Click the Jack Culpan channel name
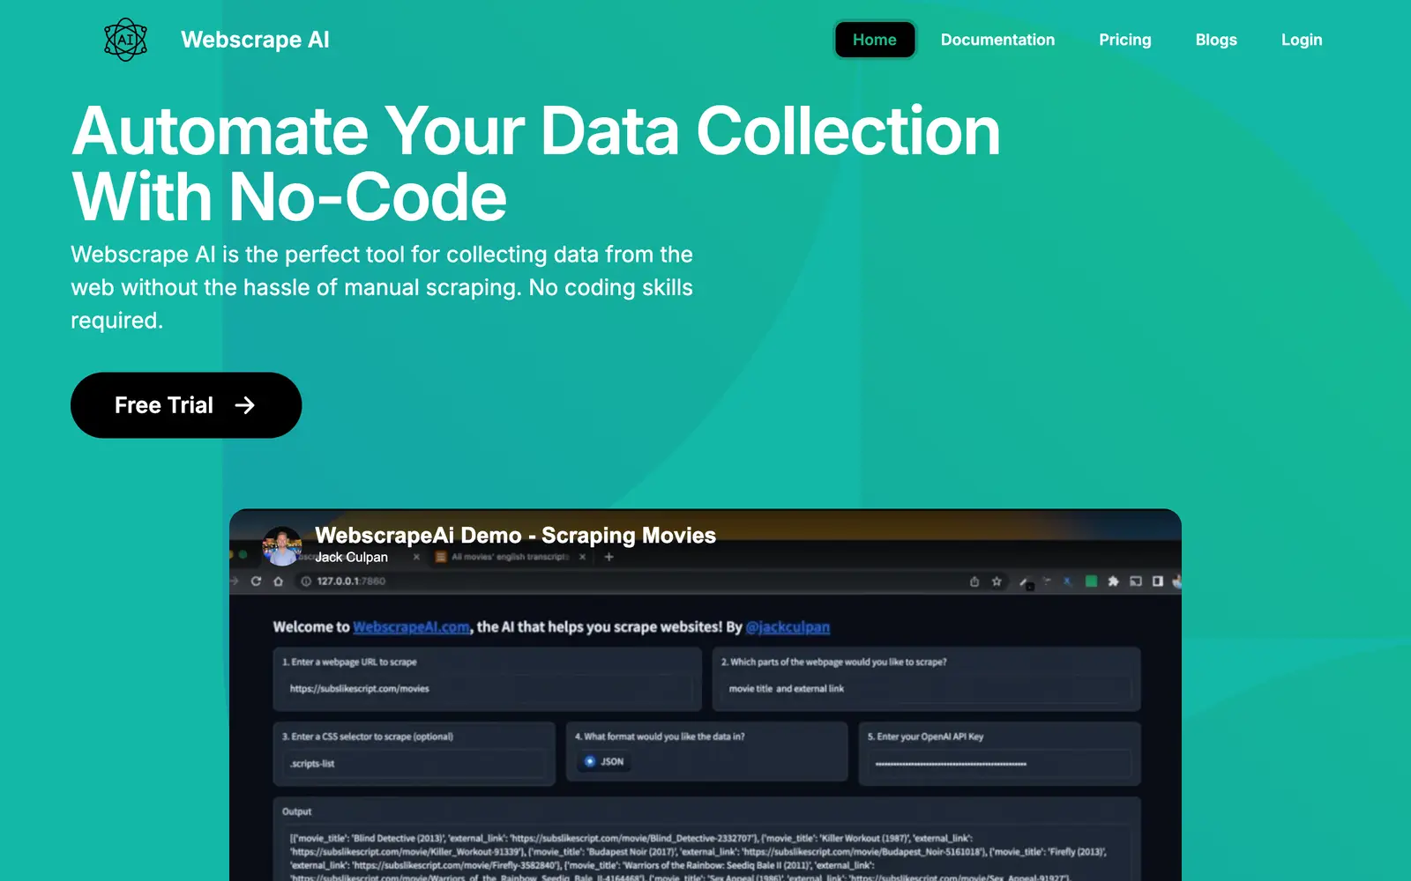This screenshot has height=881, width=1411. [351, 557]
